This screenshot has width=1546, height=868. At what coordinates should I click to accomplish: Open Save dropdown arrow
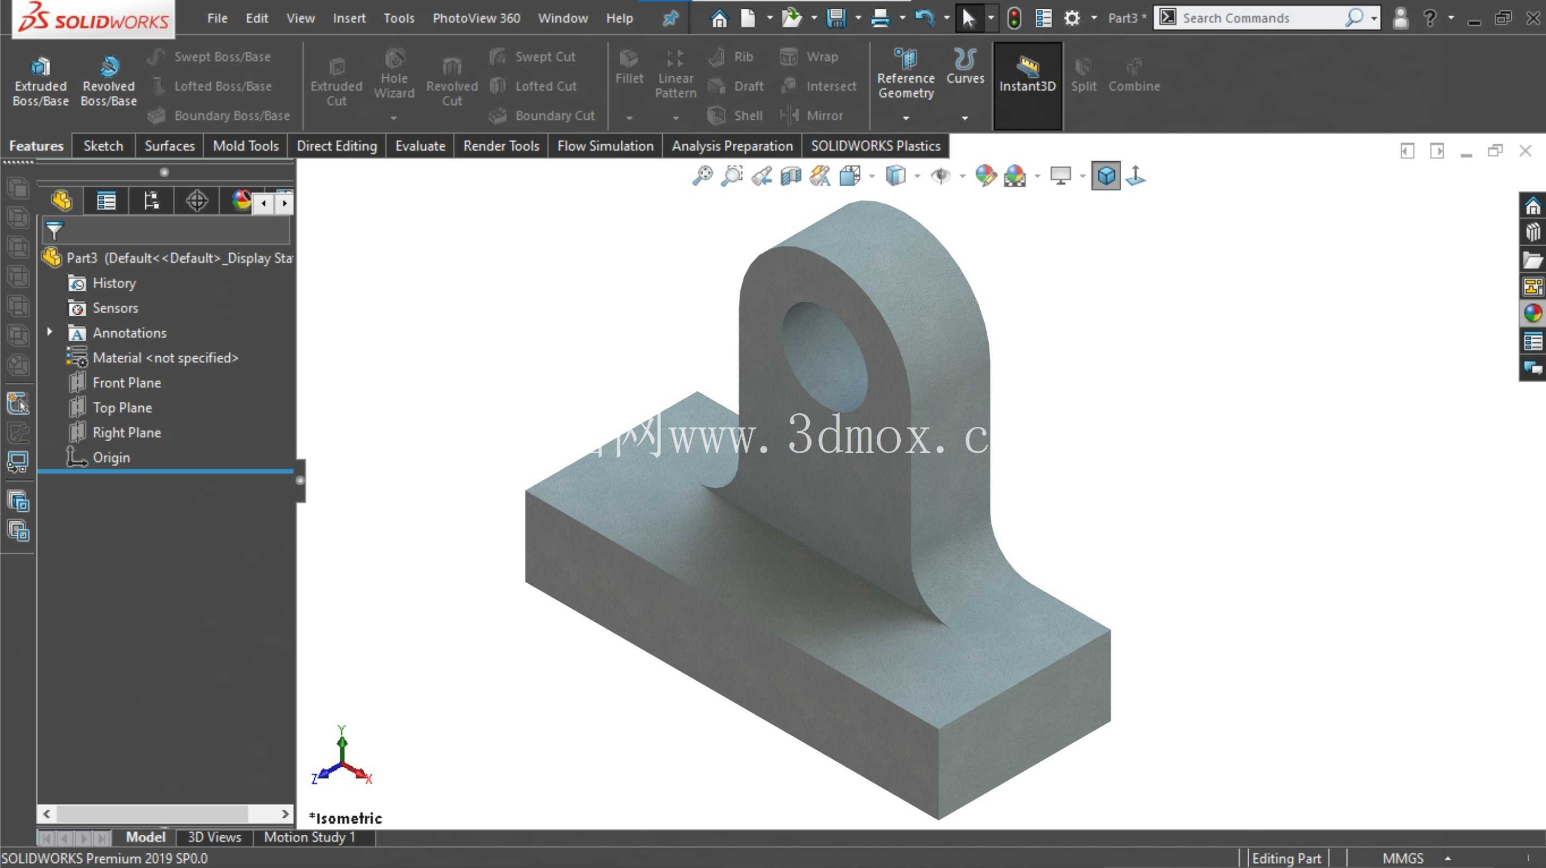click(x=858, y=18)
